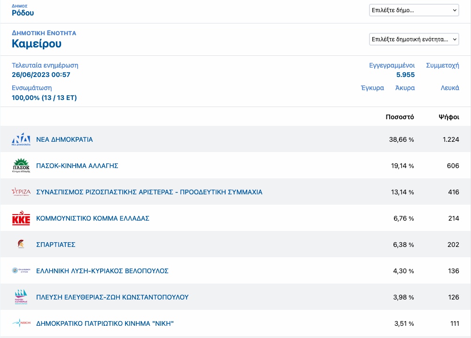Open the ΚΟΜΜΟΥΝΙΣΤΙΚΟ ΚΟΜΜΑ ΕΛΛΑΔΑΣ link

tap(93, 218)
